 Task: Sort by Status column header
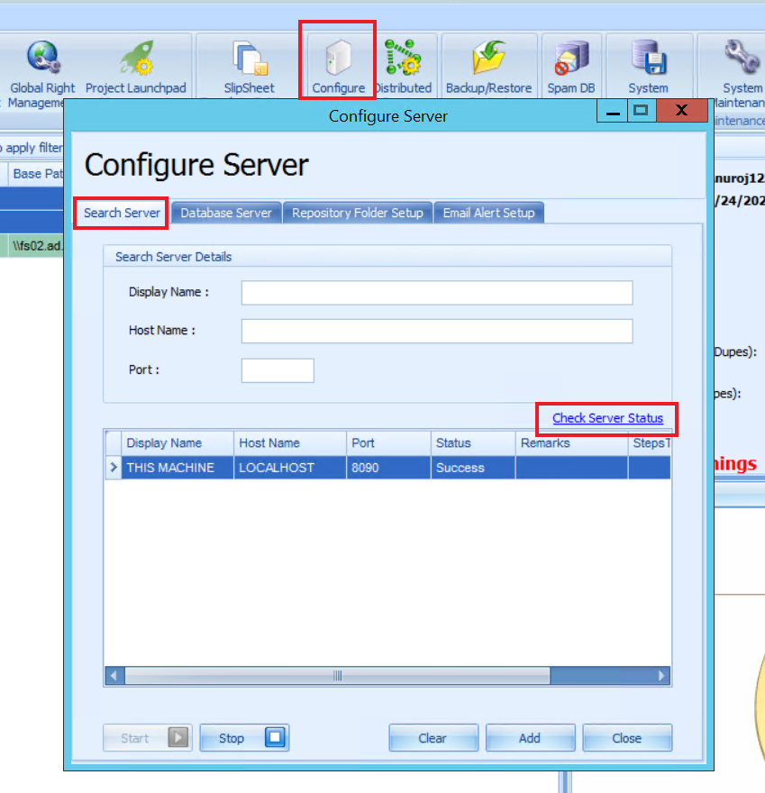point(473,443)
